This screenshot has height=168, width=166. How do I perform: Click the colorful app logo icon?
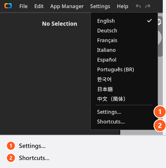click(8, 6)
